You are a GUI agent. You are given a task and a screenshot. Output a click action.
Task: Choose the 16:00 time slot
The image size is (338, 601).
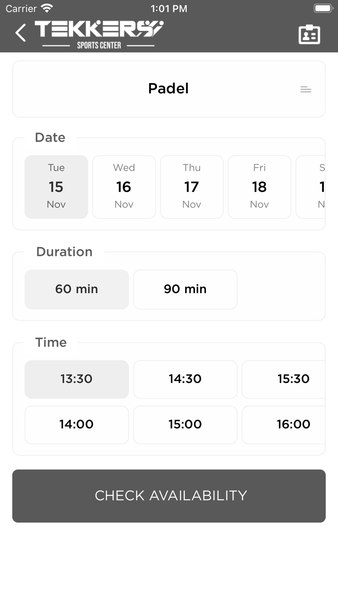click(284, 425)
